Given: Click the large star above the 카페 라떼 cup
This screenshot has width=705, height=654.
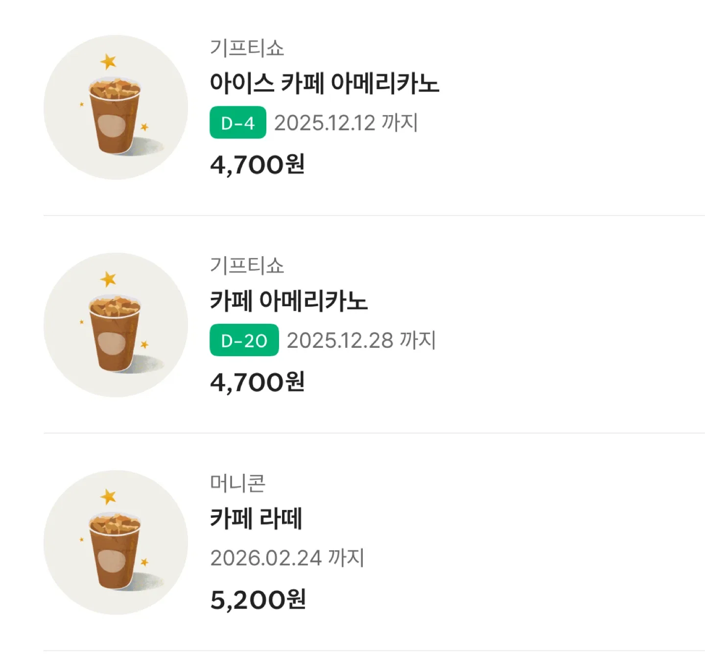Looking at the screenshot, I should tap(108, 497).
